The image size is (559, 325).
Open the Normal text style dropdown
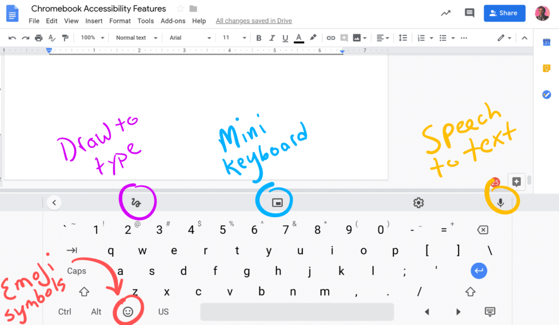(x=135, y=38)
